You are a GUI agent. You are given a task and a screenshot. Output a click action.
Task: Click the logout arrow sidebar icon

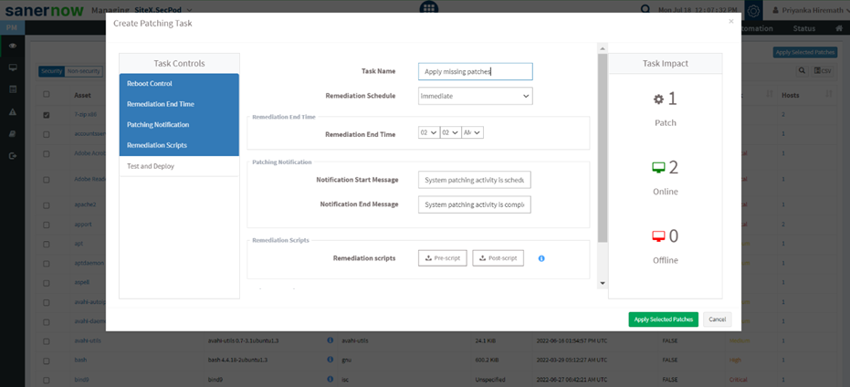click(x=13, y=155)
